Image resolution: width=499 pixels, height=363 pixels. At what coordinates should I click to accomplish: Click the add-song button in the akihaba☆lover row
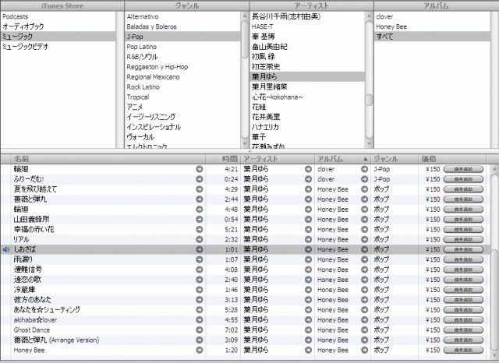463,320
